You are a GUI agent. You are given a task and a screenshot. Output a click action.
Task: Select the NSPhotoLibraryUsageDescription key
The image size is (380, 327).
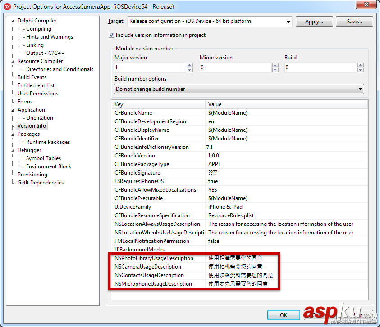pos(154,258)
